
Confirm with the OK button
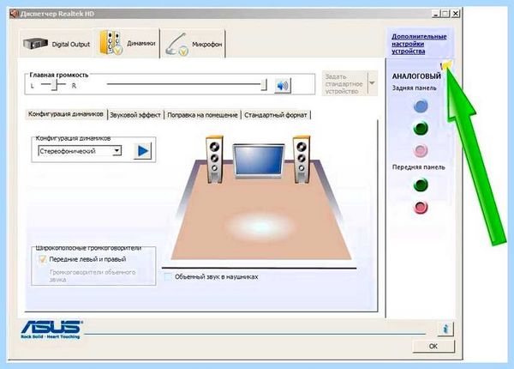(433, 347)
